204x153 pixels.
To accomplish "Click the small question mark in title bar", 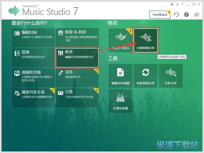I will click(x=182, y=4).
